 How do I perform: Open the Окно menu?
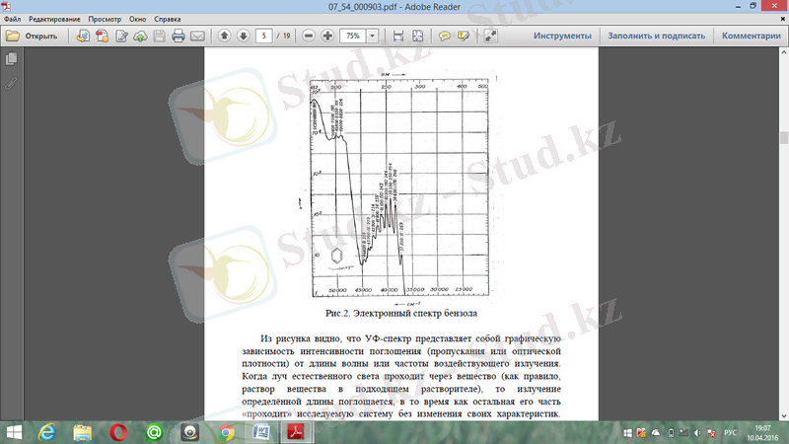[x=137, y=19]
